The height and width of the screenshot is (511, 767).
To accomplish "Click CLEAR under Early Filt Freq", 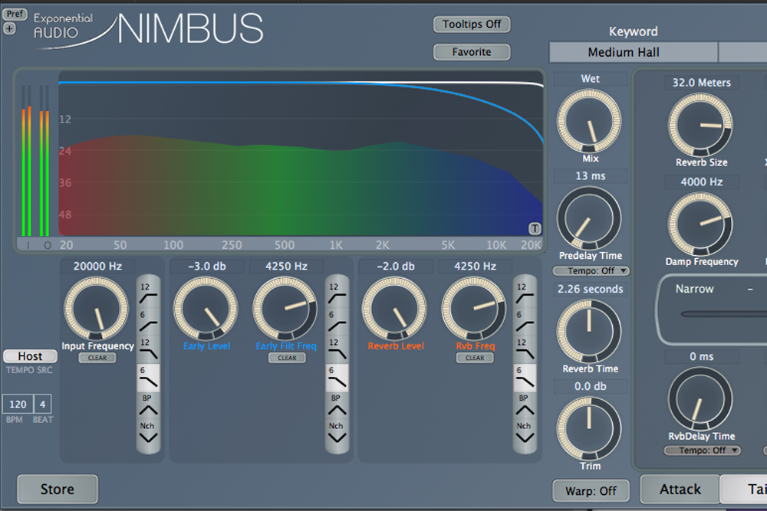I will 287,358.
